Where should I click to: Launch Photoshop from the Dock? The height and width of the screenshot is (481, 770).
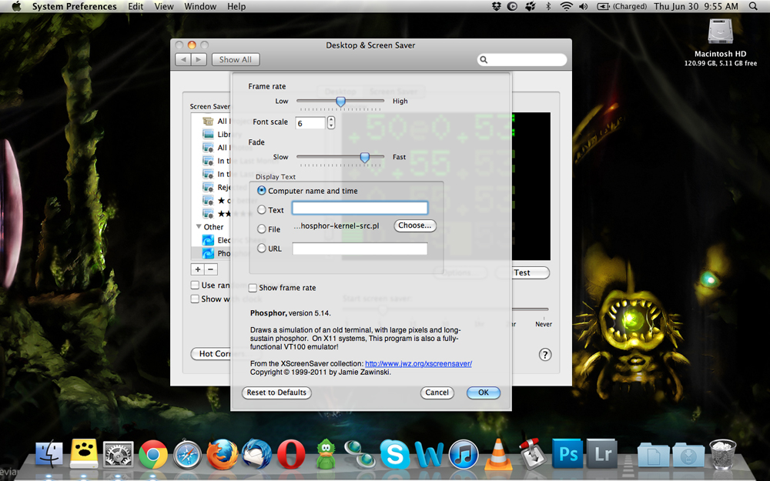tap(567, 453)
